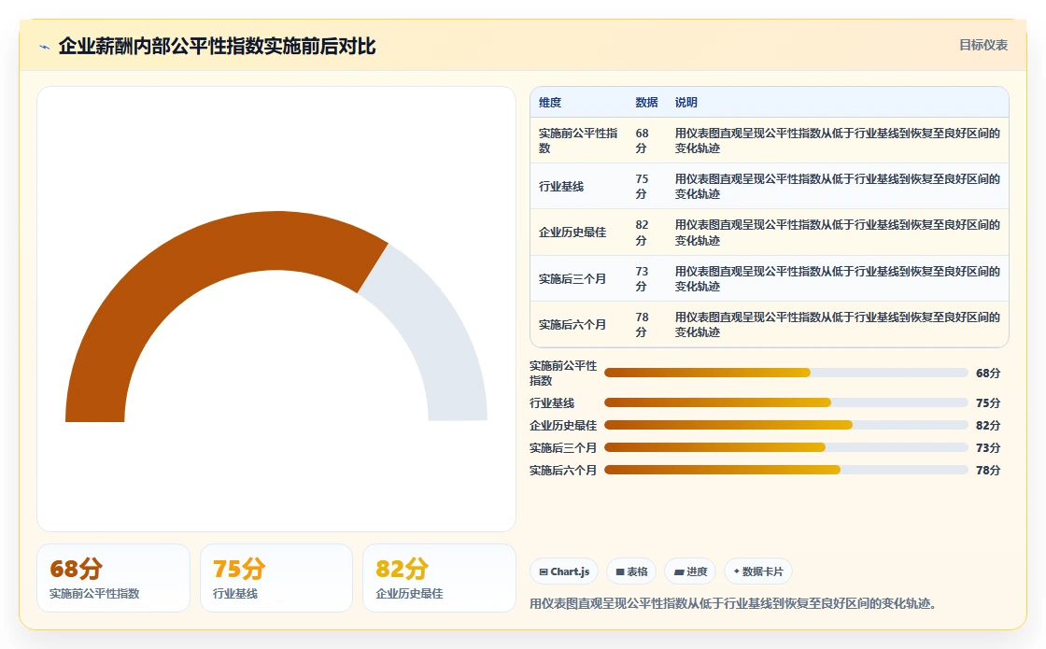Click the 维度 column header
Viewport: 1046px width, 649px height.
(x=550, y=102)
